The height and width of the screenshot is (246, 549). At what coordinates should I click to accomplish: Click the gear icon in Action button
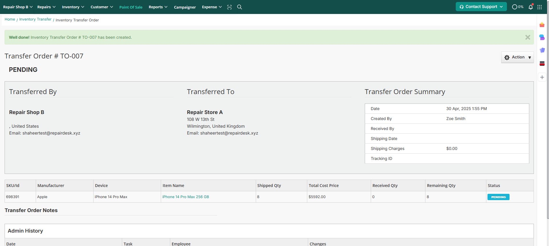pos(507,57)
